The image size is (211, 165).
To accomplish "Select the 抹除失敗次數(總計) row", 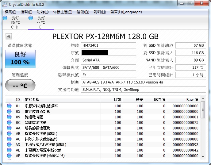I will click(x=103, y=139).
